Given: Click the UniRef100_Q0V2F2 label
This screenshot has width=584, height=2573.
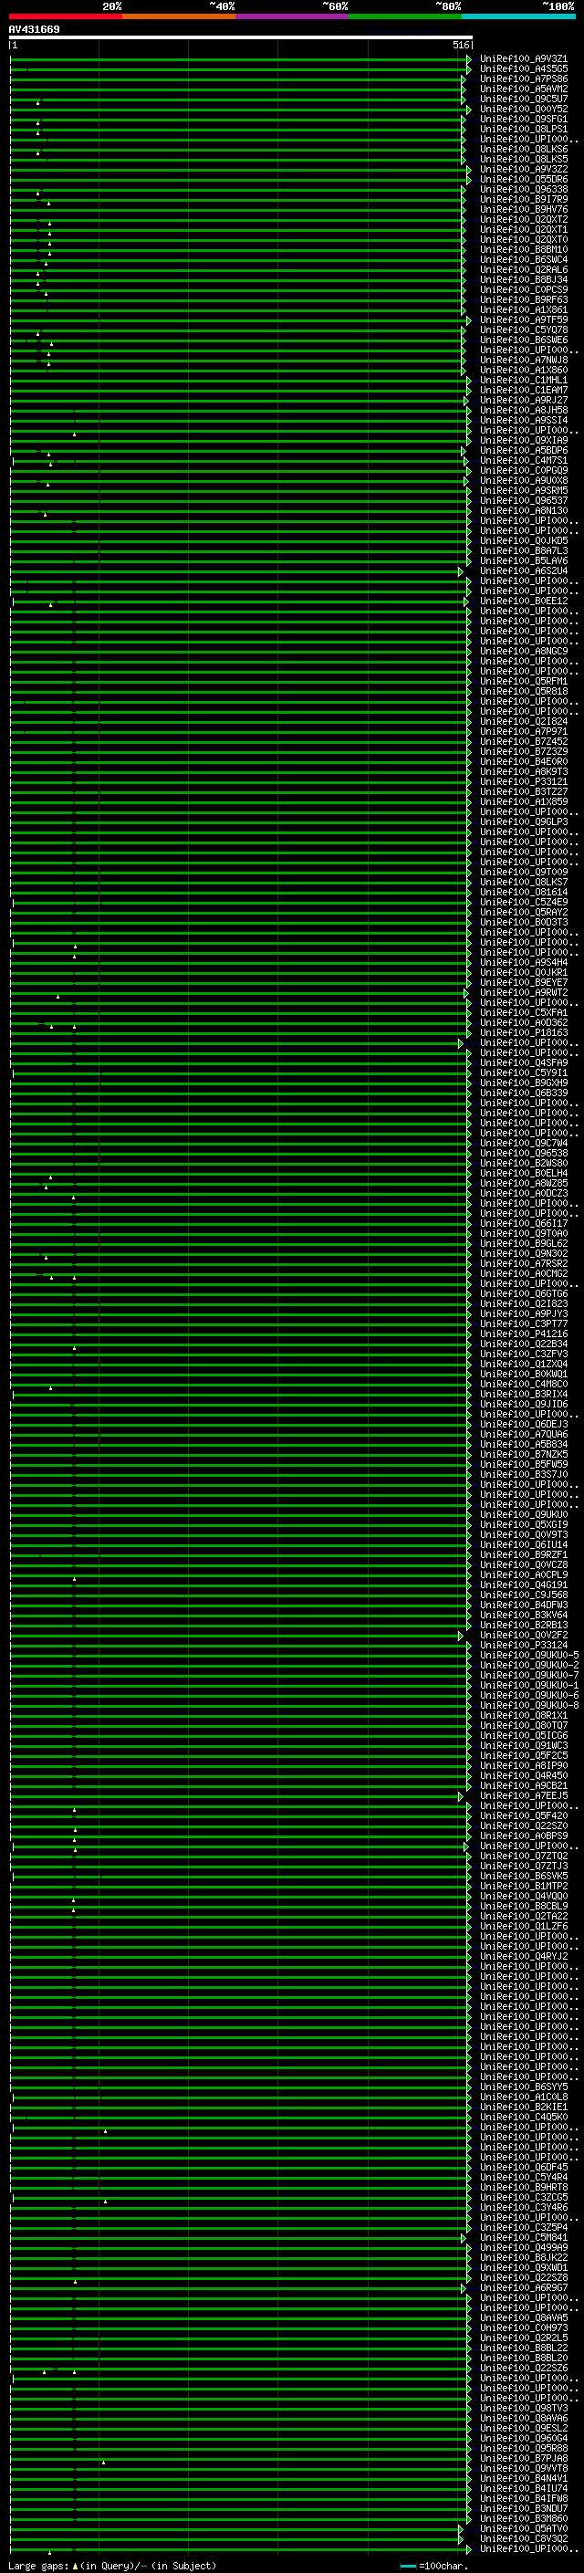Looking at the screenshot, I should pos(524,1635).
